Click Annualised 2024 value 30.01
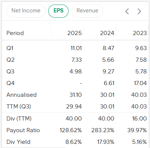The width and height of the screenshot is (150, 148). [107, 95]
